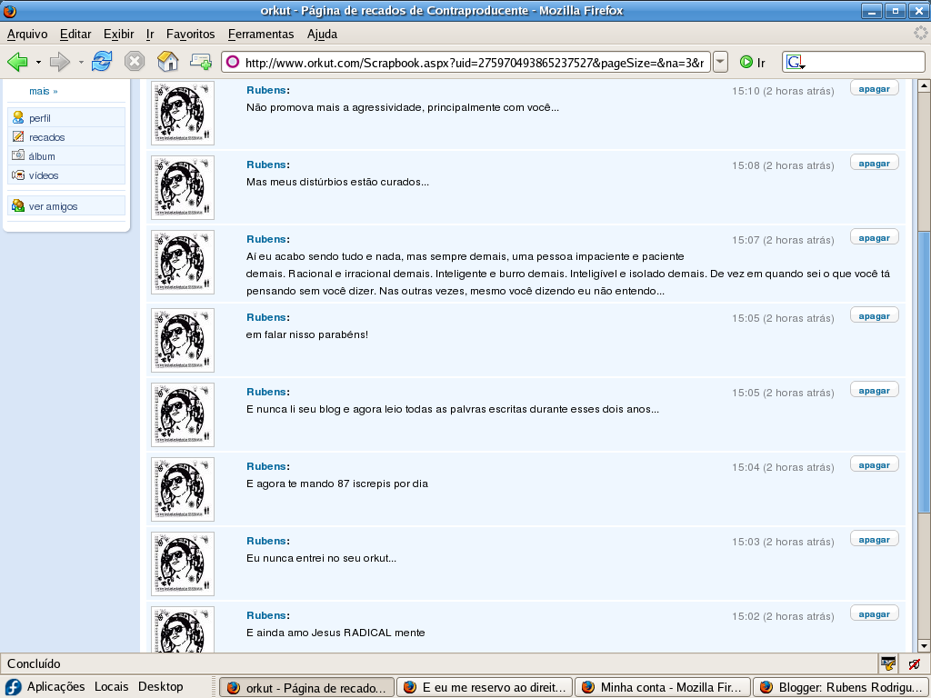Switch to E eu me reservo taskbar window

(484, 687)
